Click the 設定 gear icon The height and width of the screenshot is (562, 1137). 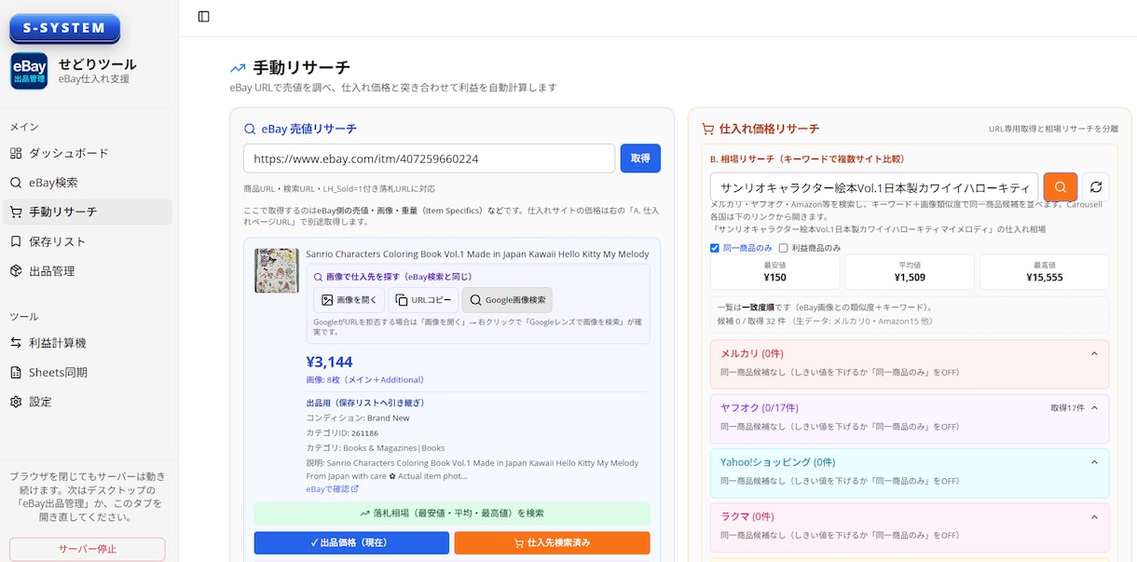pyautogui.click(x=16, y=402)
